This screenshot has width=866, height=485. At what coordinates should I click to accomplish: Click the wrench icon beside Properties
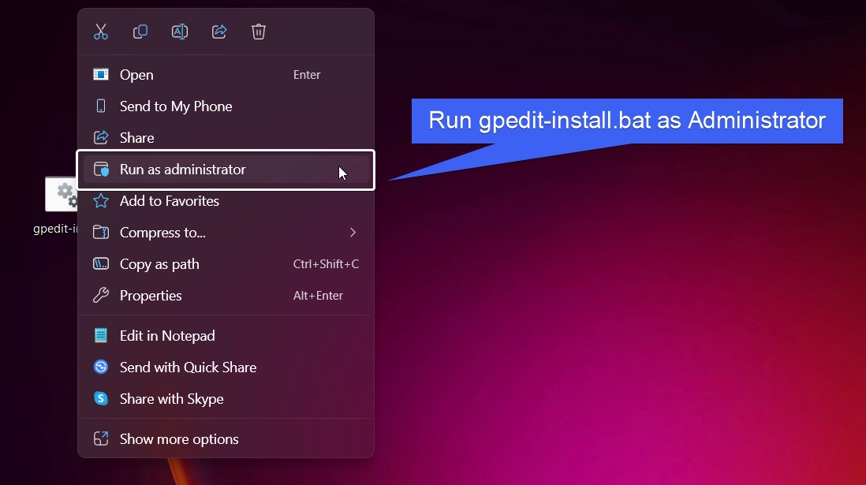(101, 296)
